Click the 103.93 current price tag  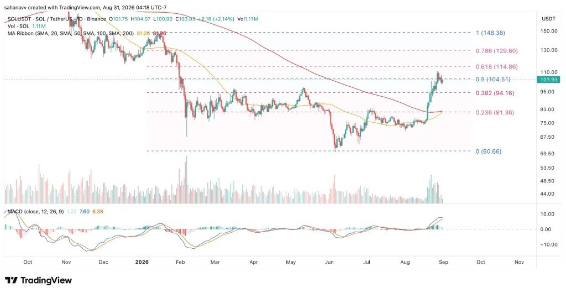[x=550, y=80]
